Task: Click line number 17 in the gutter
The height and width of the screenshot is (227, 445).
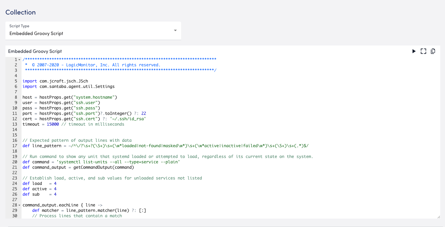Action: pyautogui.click(x=14, y=145)
